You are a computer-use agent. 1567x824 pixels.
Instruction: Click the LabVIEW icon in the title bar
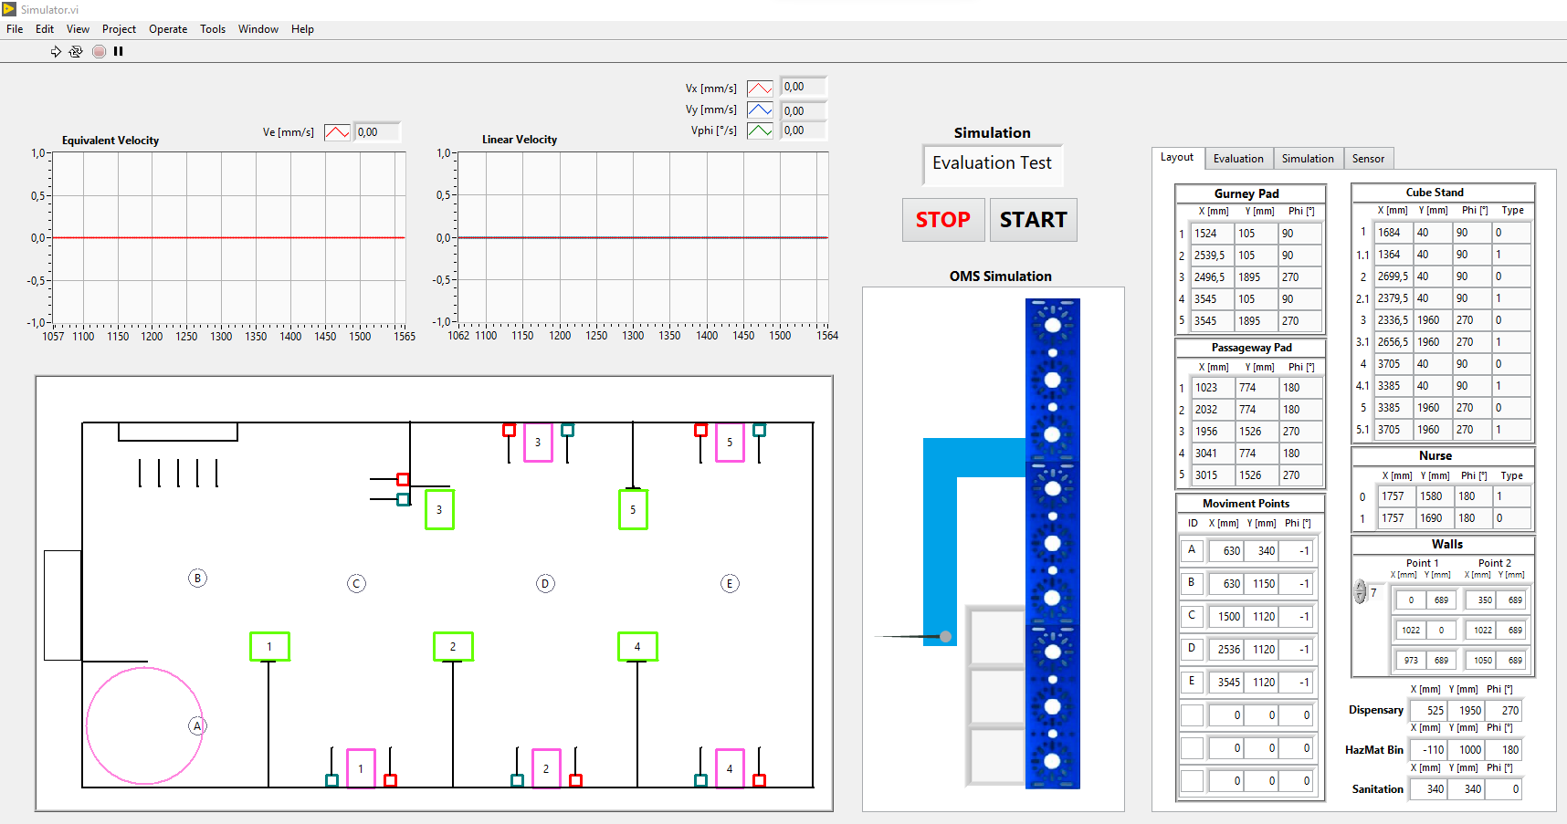pyautogui.click(x=9, y=8)
